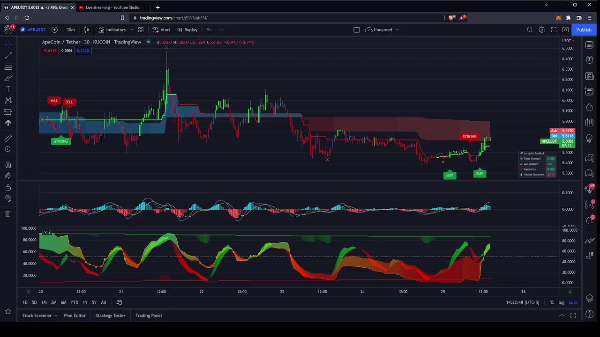
Task: Toggle stay in drawing mode
Action: [x=8, y=176]
